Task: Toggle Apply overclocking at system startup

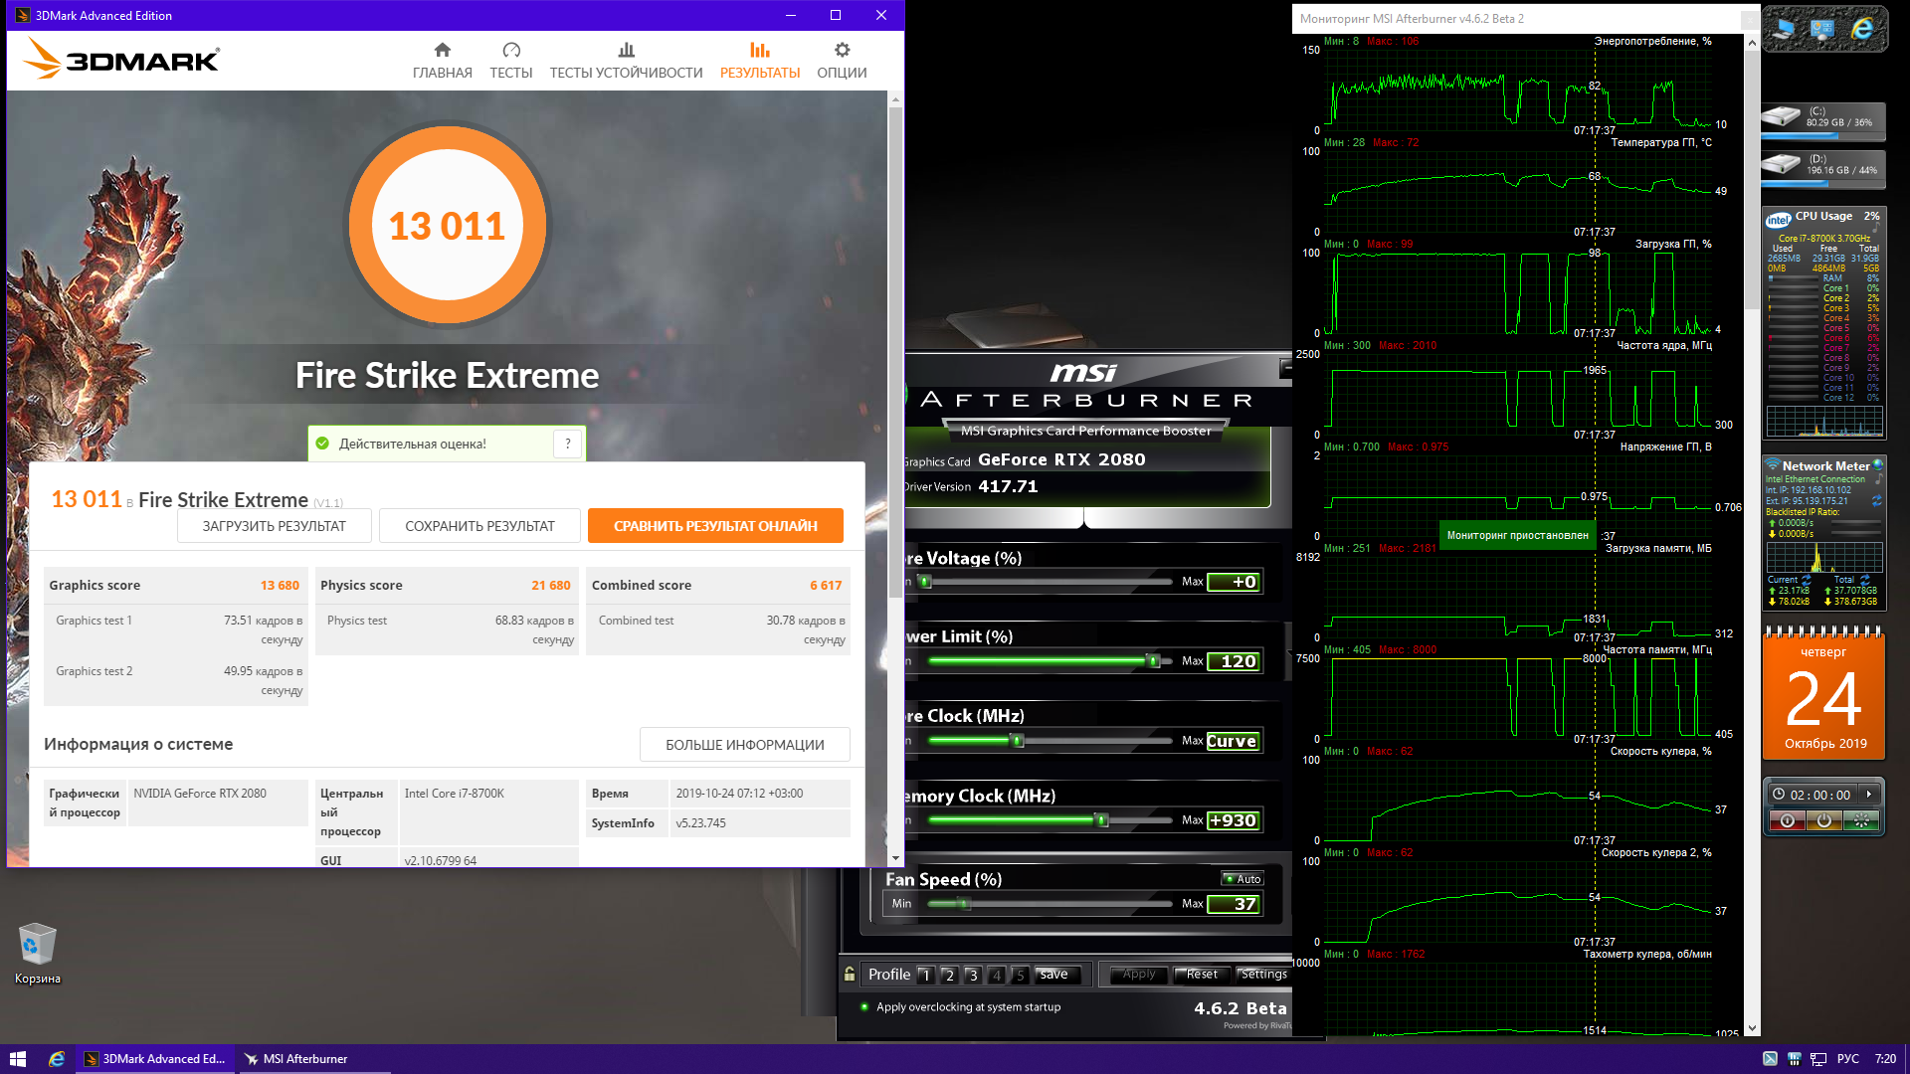Action: click(x=864, y=1007)
